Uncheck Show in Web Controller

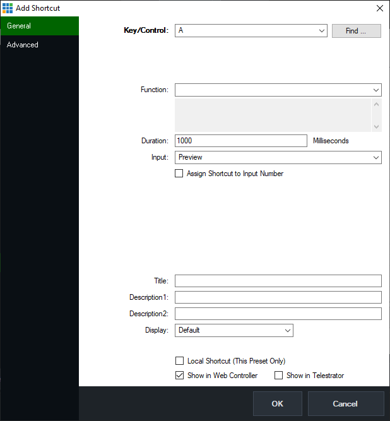180,376
